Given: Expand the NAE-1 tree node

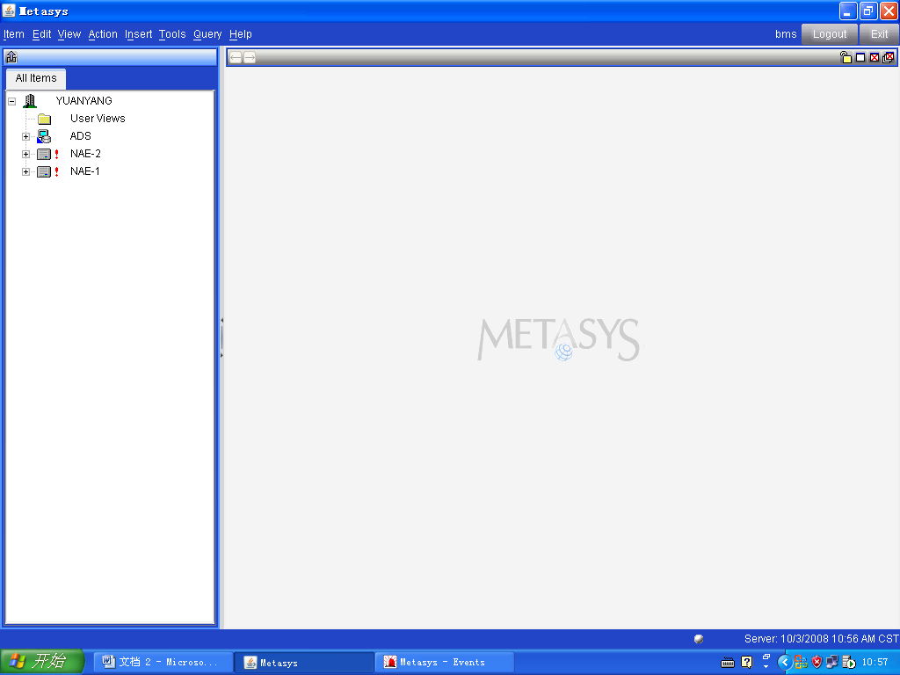Looking at the screenshot, I should coord(26,171).
